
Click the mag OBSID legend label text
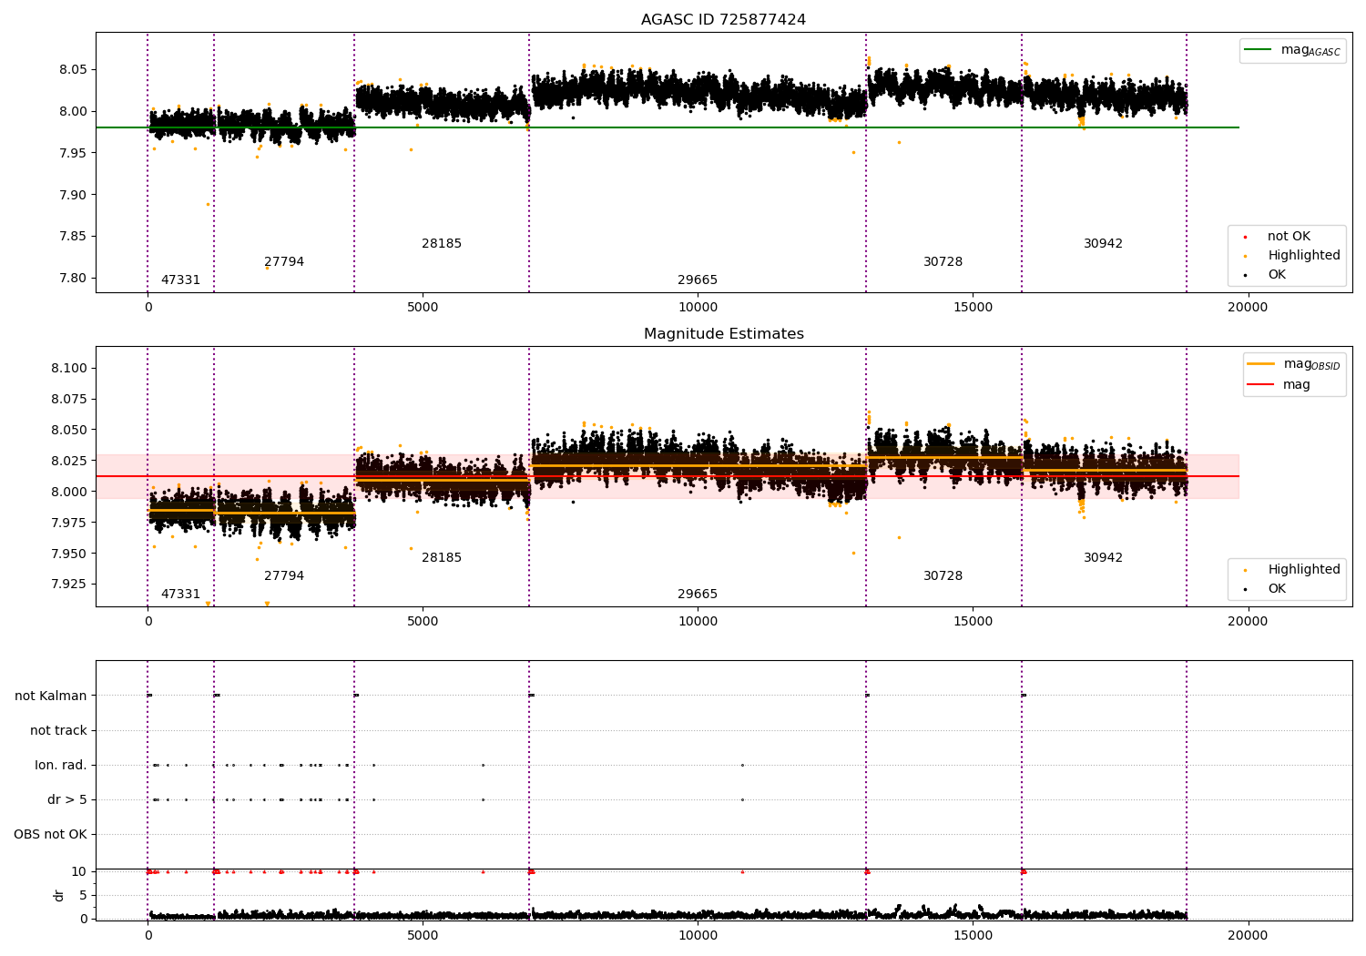point(1311,365)
